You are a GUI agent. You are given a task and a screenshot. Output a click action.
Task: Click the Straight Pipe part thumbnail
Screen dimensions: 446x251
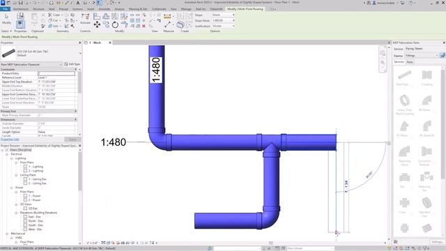tap(404, 75)
